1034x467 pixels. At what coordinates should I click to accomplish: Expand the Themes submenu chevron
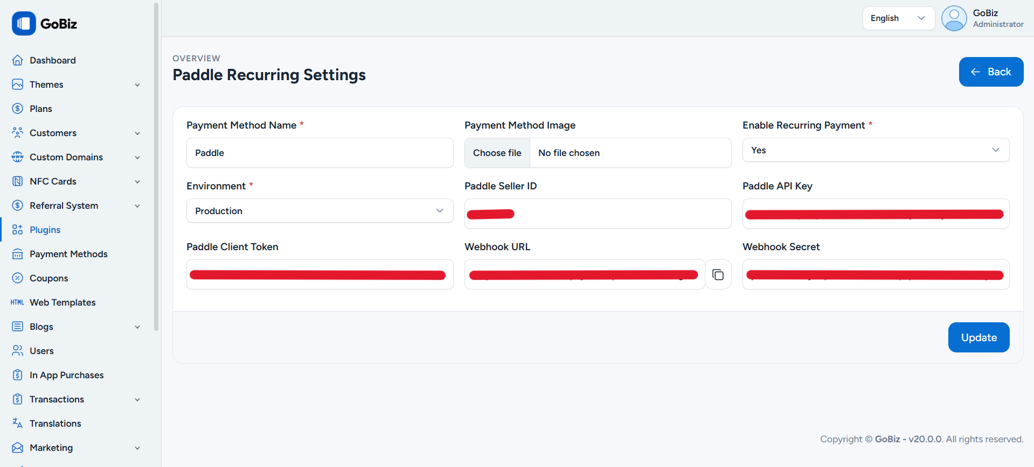point(137,85)
